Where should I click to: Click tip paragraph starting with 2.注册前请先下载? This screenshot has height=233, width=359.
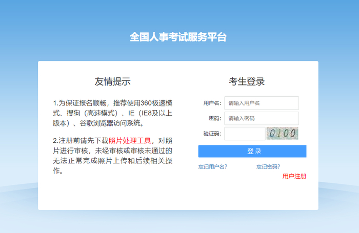coord(112,156)
